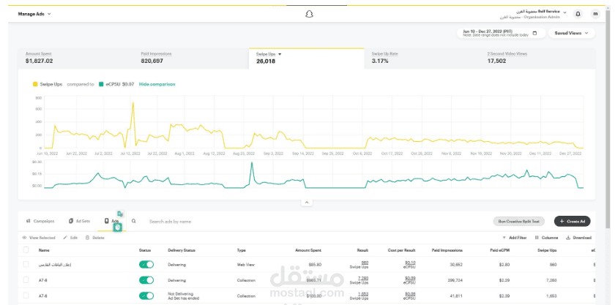The height and width of the screenshot is (305, 615).
Task: Click the Add Filter icon
Action: pyautogui.click(x=504, y=238)
